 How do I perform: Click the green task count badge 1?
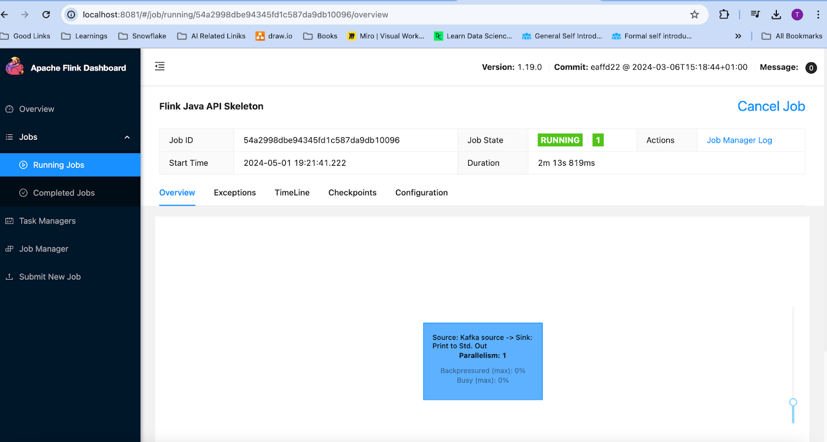coord(598,140)
